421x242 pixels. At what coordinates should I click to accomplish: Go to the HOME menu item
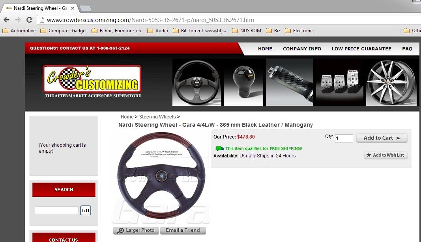pos(265,49)
